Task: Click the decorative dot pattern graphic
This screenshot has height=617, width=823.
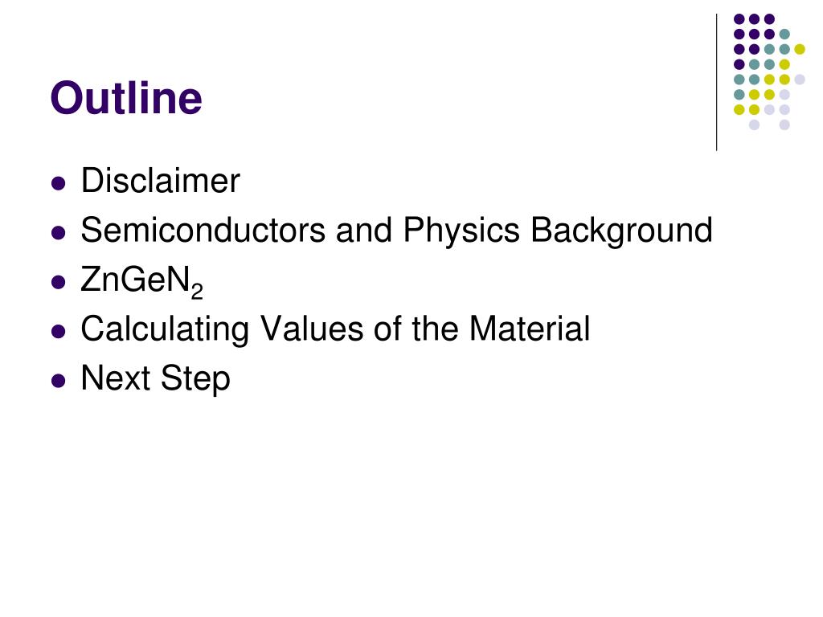Action: click(x=769, y=72)
